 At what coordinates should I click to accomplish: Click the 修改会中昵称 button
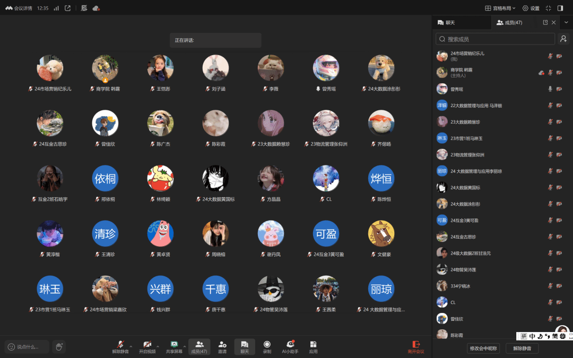[484, 348]
